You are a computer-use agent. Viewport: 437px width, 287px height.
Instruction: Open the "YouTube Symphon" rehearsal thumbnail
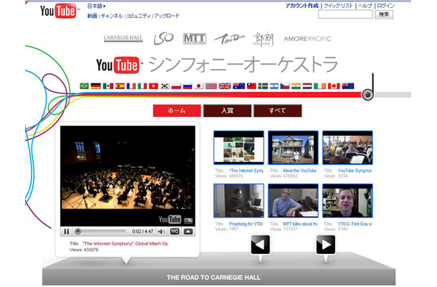347,148
